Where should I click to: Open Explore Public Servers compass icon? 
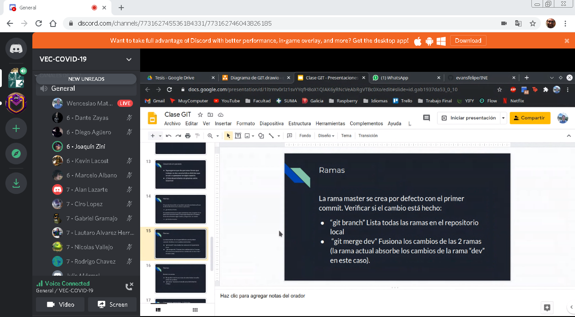click(16, 154)
